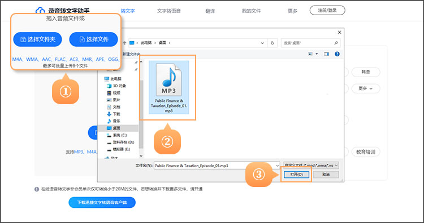Choose the 教育培训 domain option
Screen dimensions: 424x223
point(366,152)
